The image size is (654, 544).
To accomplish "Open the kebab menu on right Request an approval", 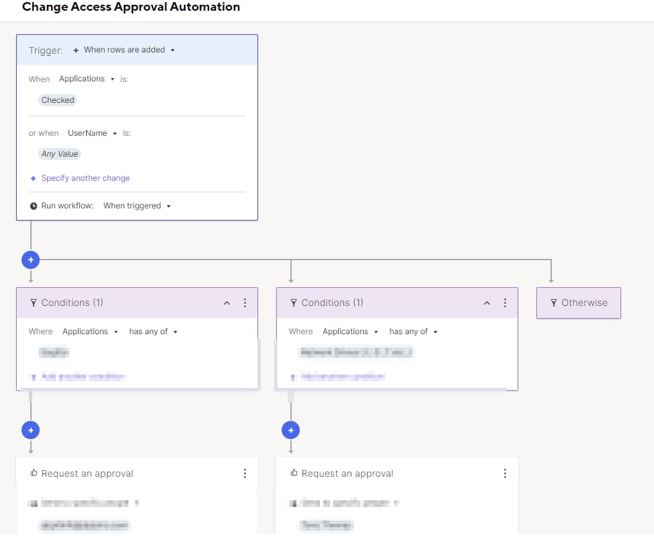I will pyautogui.click(x=505, y=473).
